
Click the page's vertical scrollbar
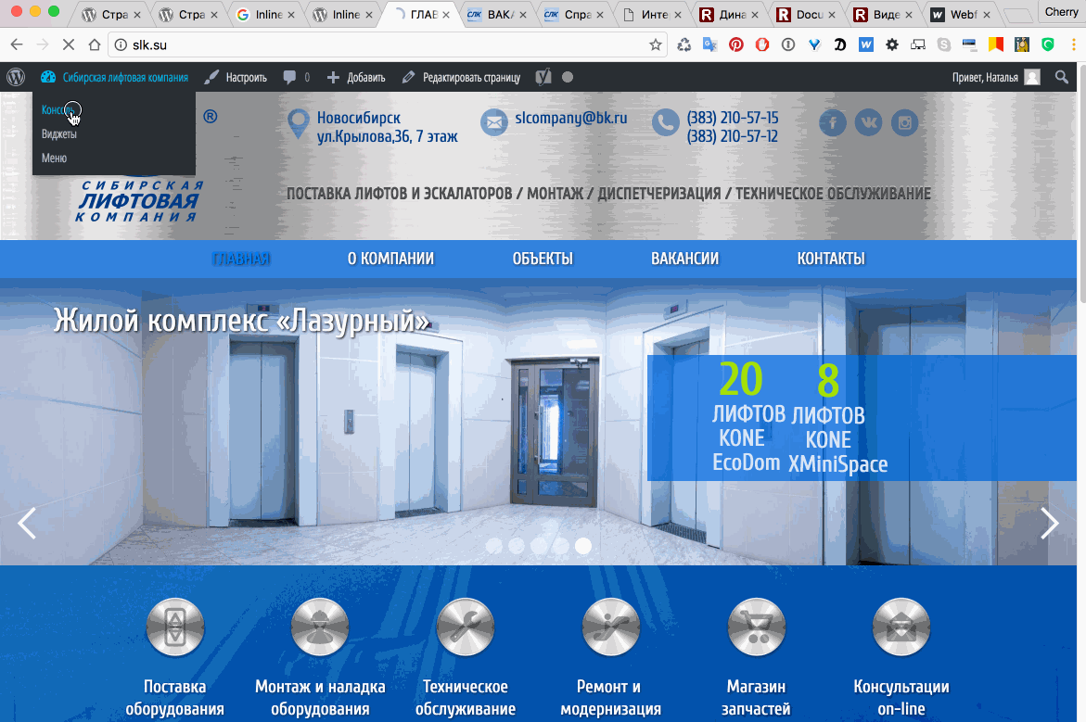pos(1081,184)
